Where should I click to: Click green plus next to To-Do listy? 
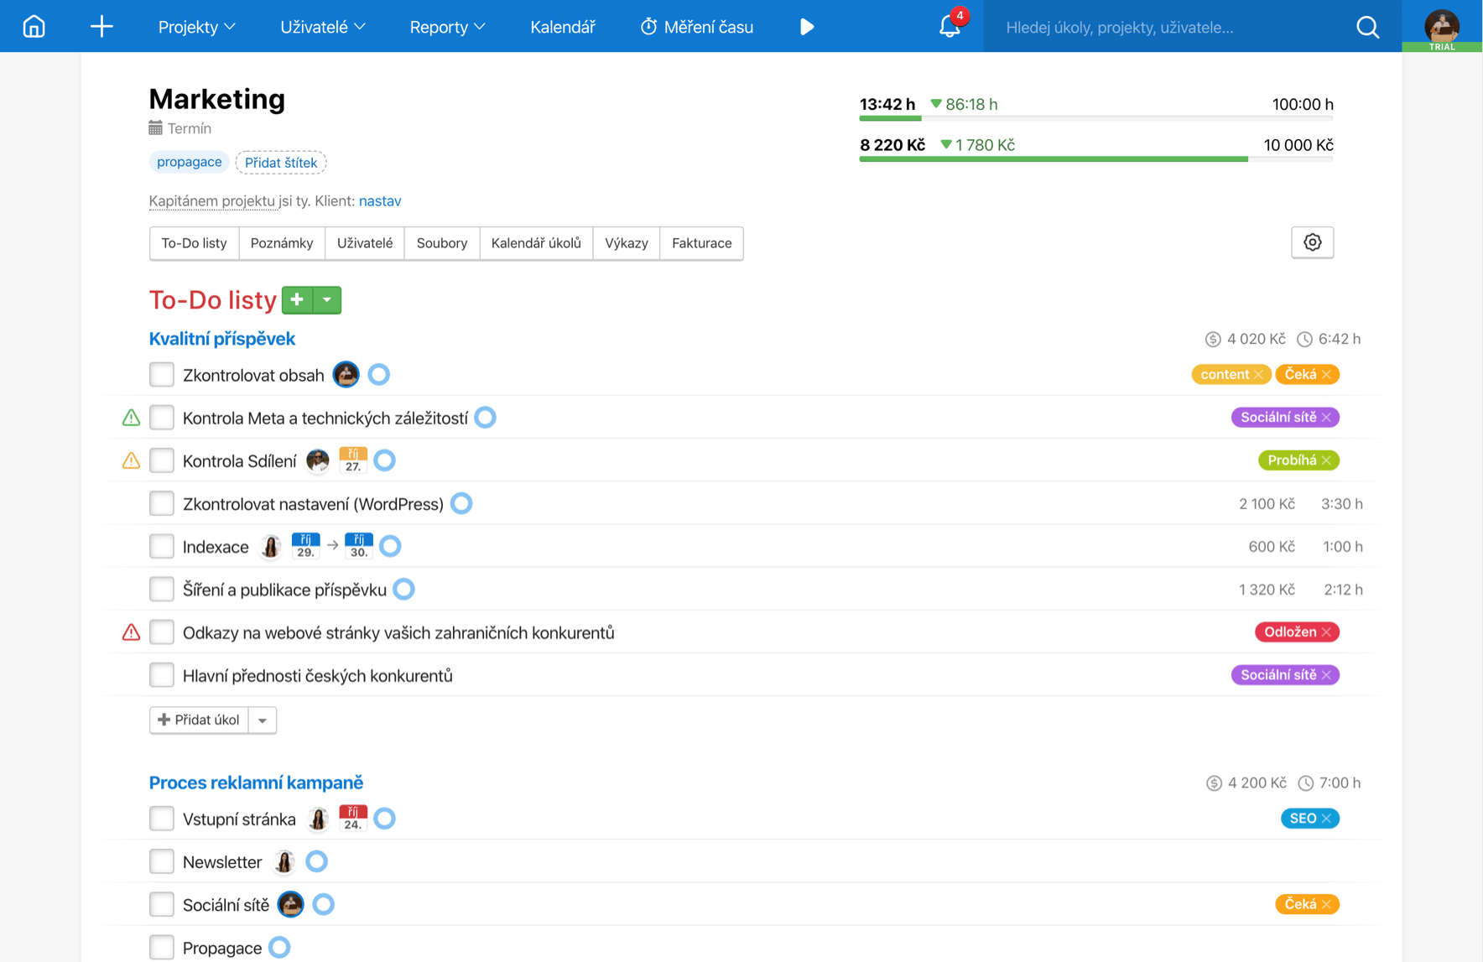[297, 300]
